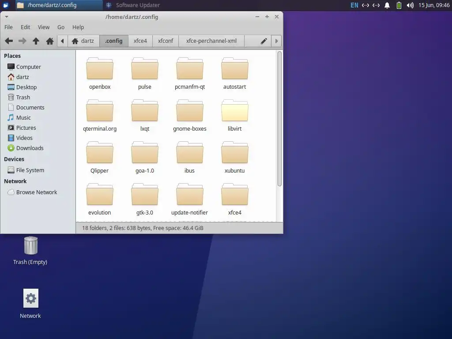This screenshot has width=452, height=339.
Task: Open the volume control in panel
Action: point(410,5)
